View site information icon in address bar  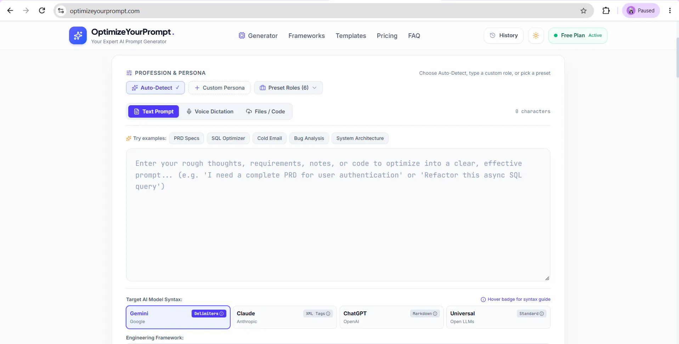click(61, 11)
